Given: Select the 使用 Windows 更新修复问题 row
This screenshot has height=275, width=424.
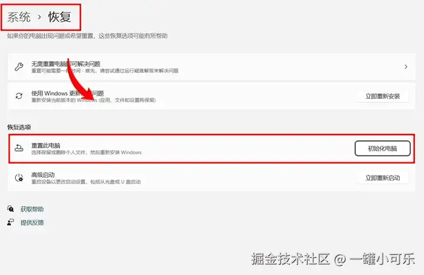Looking at the screenshot, I should pyautogui.click(x=211, y=96).
